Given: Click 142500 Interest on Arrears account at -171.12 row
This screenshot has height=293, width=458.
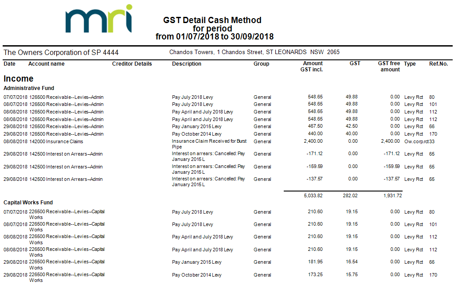Looking at the screenshot, I should pyautogui.click(x=66, y=154).
